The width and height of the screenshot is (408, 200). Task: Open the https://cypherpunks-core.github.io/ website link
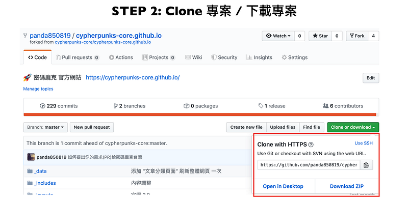point(133,77)
